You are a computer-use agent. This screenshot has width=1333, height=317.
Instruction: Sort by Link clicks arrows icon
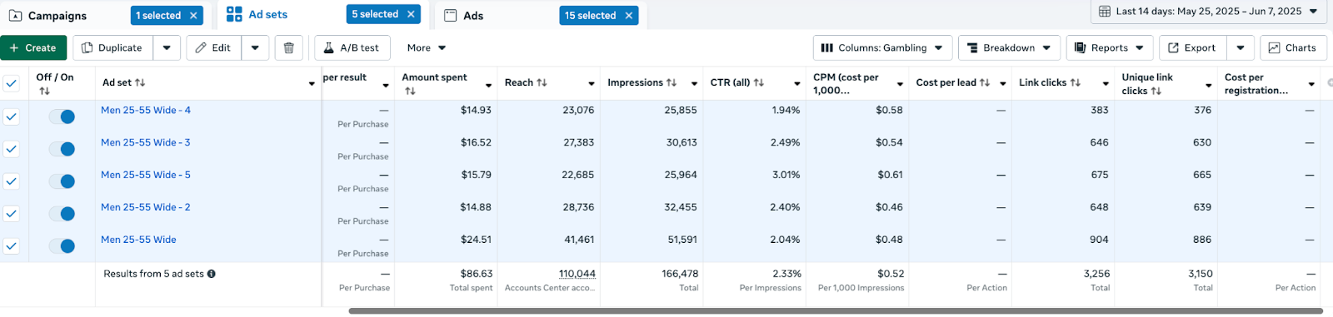coord(1076,82)
